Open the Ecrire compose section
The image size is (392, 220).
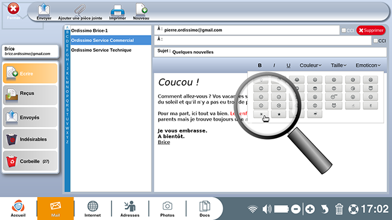coord(30,74)
